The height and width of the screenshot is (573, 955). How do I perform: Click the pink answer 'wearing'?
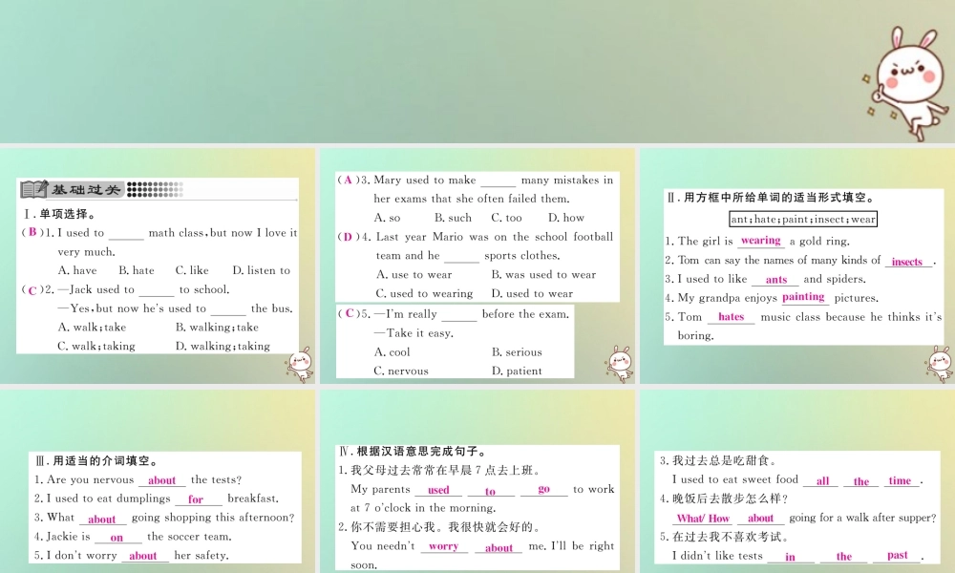760,241
